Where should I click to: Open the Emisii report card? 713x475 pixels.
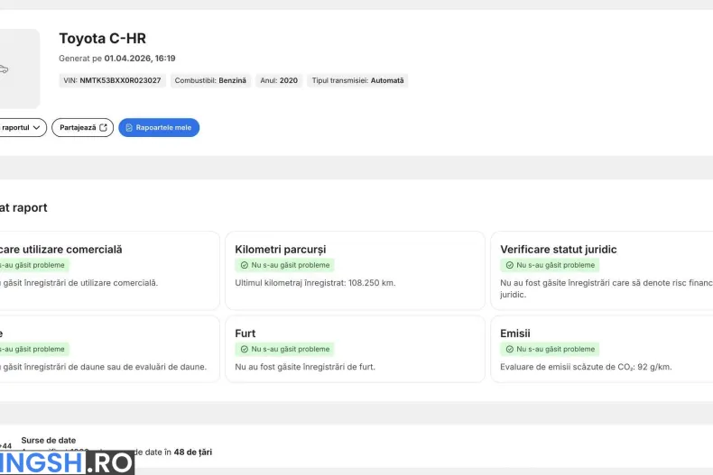pyautogui.click(x=602, y=349)
